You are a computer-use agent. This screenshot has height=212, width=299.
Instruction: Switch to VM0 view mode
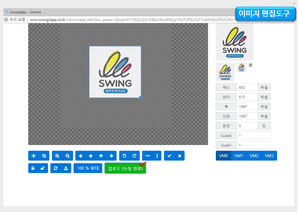pyautogui.click(x=223, y=156)
